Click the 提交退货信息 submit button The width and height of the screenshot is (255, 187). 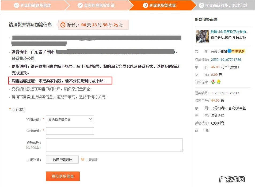click(63, 176)
